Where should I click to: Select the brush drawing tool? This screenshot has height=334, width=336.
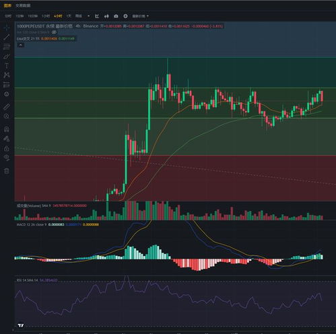click(x=7, y=56)
